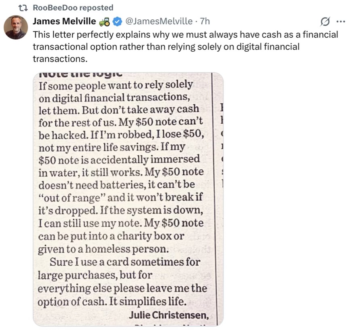Open the RooBeeDoo reposted link
The height and width of the screenshot is (330, 350).
pyautogui.click(x=73, y=8)
